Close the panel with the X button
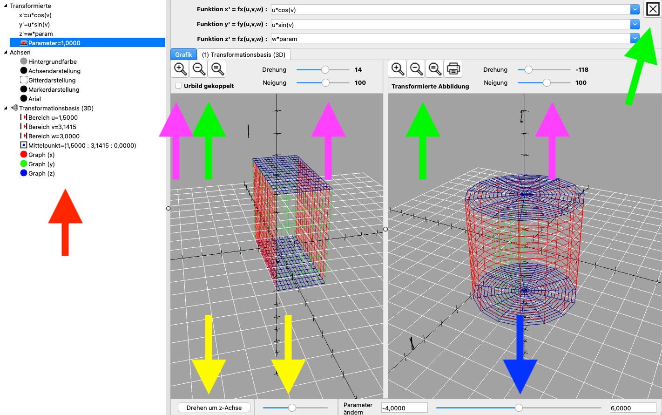 click(653, 9)
